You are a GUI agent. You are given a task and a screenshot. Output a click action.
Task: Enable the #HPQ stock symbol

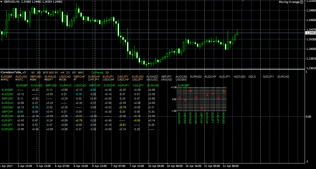(x=5, y=79)
